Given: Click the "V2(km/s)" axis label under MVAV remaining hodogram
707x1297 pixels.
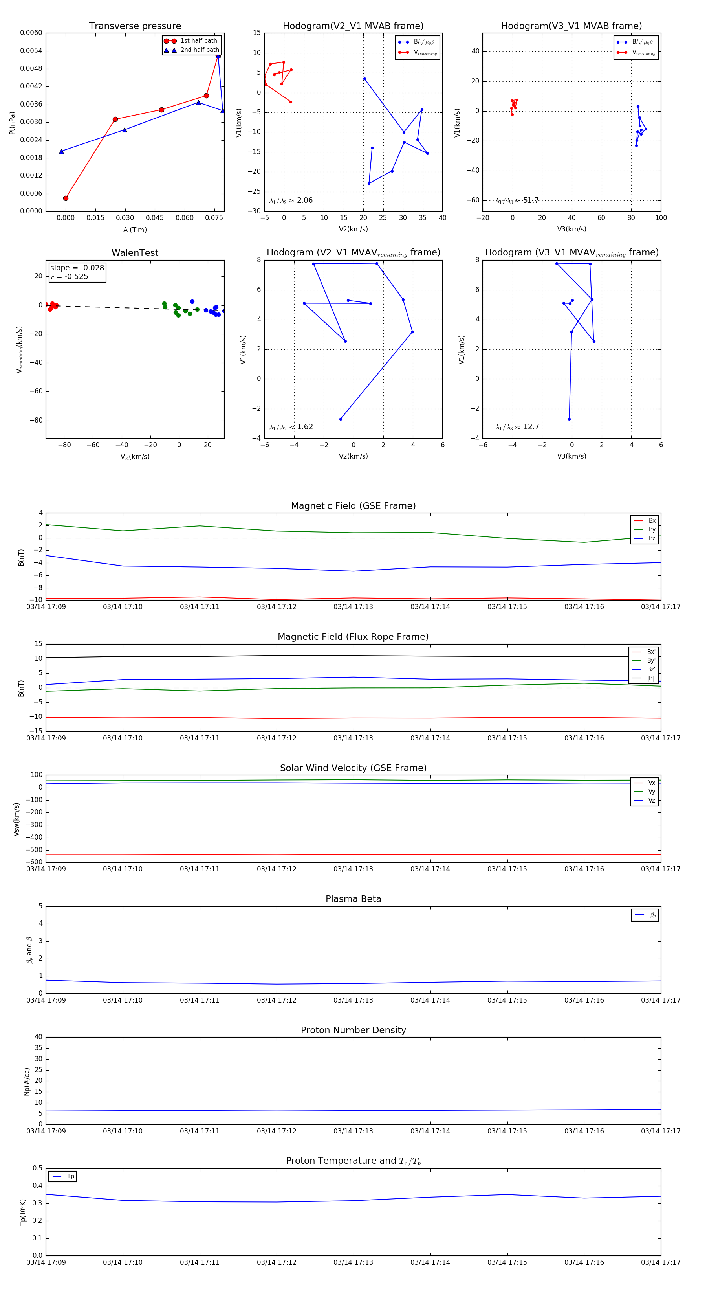Looking at the screenshot, I should (x=353, y=456).
